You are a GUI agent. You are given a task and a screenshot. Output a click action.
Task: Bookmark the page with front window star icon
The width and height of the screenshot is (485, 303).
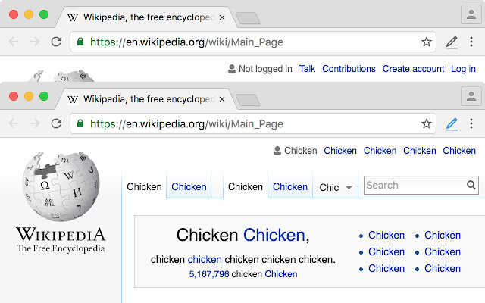427,123
